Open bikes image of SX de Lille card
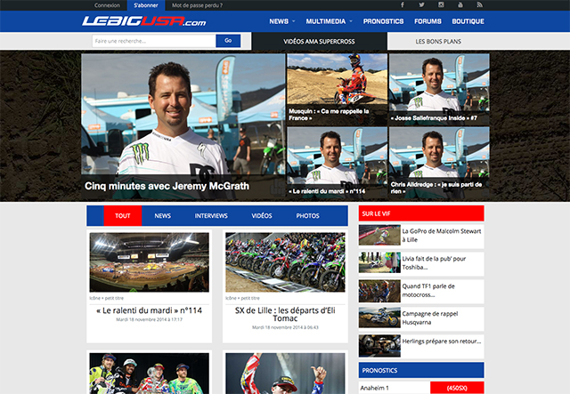The height and width of the screenshot is (394, 570). pyautogui.click(x=285, y=262)
